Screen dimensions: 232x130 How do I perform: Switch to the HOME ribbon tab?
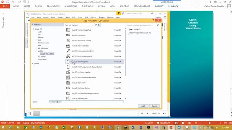pyautogui.click(x=16, y=6)
